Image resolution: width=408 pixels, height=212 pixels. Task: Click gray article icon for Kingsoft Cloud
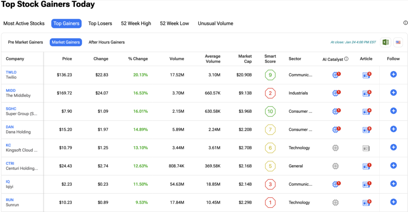pos(366,148)
